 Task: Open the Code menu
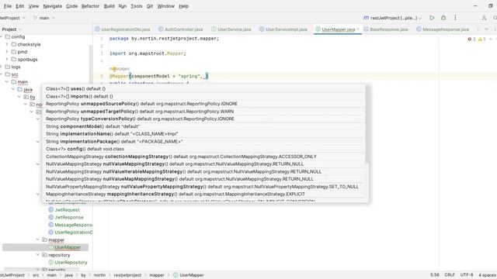pos(71,6)
